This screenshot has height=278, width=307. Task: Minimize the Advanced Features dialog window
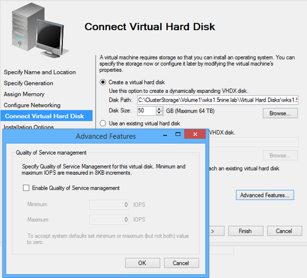click(x=164, y=135)
